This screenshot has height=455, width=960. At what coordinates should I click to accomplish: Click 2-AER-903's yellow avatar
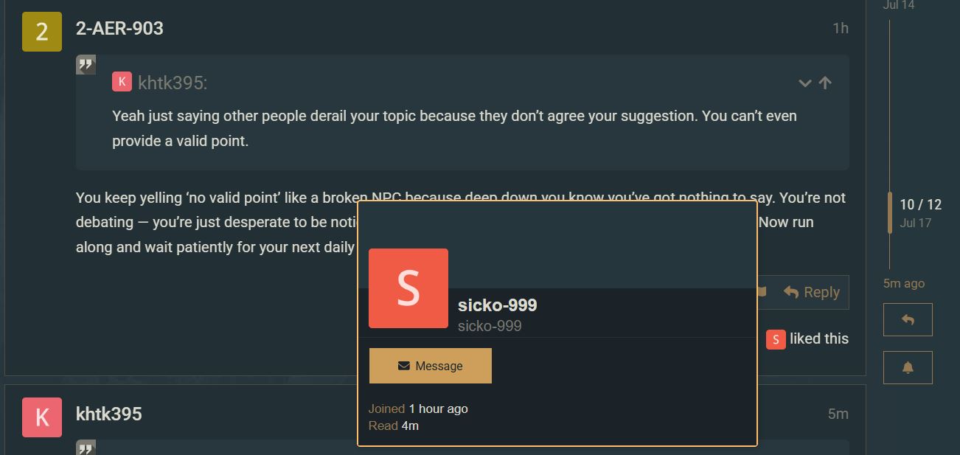(x=42, y=32)
